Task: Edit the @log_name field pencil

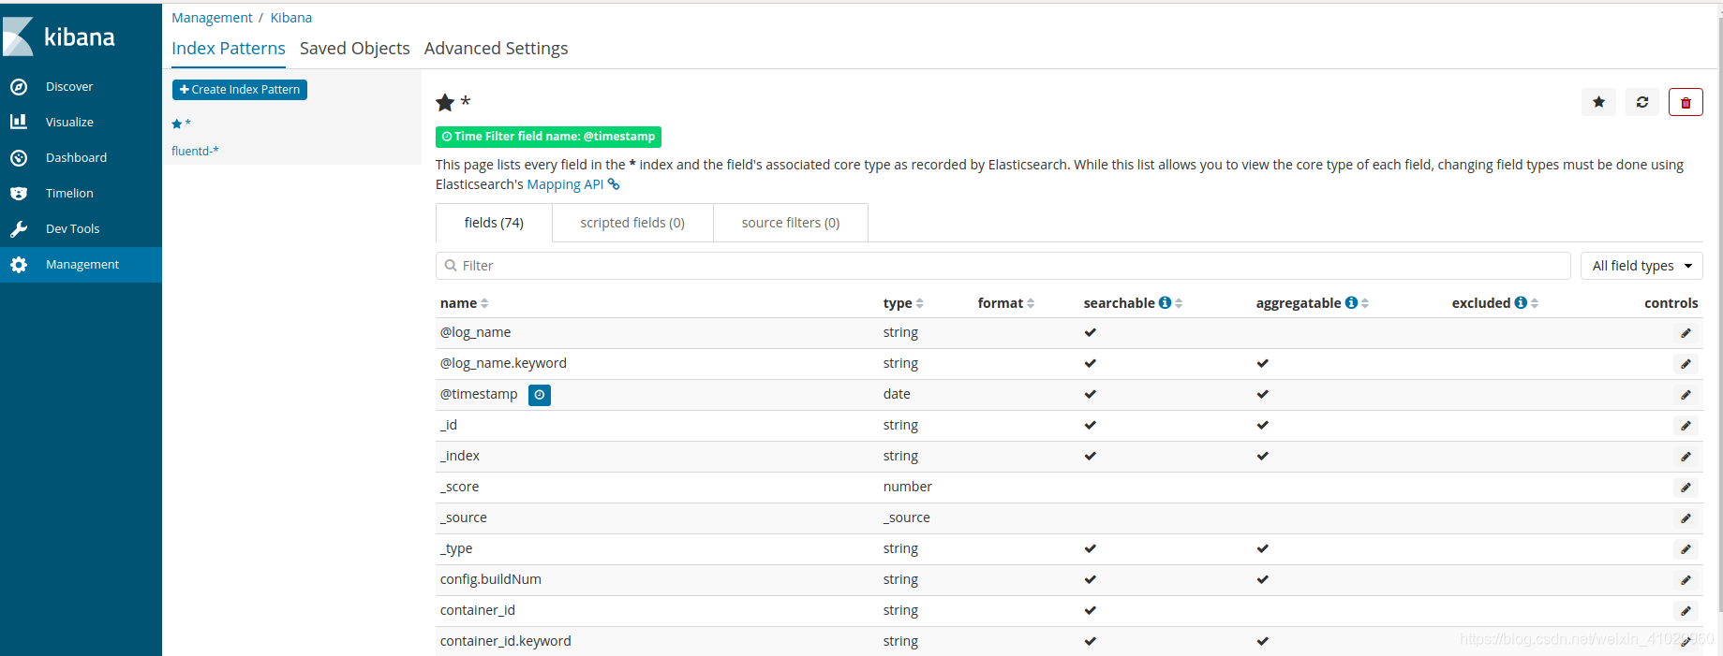Action: (1686, 333)
